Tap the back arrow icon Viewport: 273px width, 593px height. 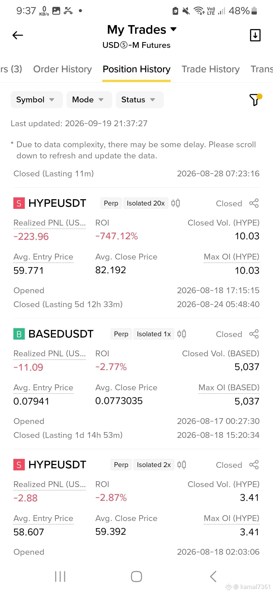[x=18, y=35]
